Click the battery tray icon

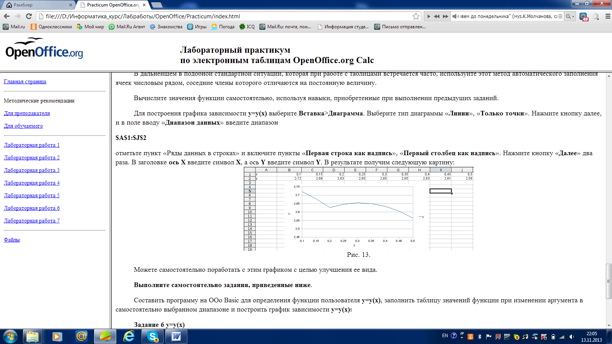point(553,337)
